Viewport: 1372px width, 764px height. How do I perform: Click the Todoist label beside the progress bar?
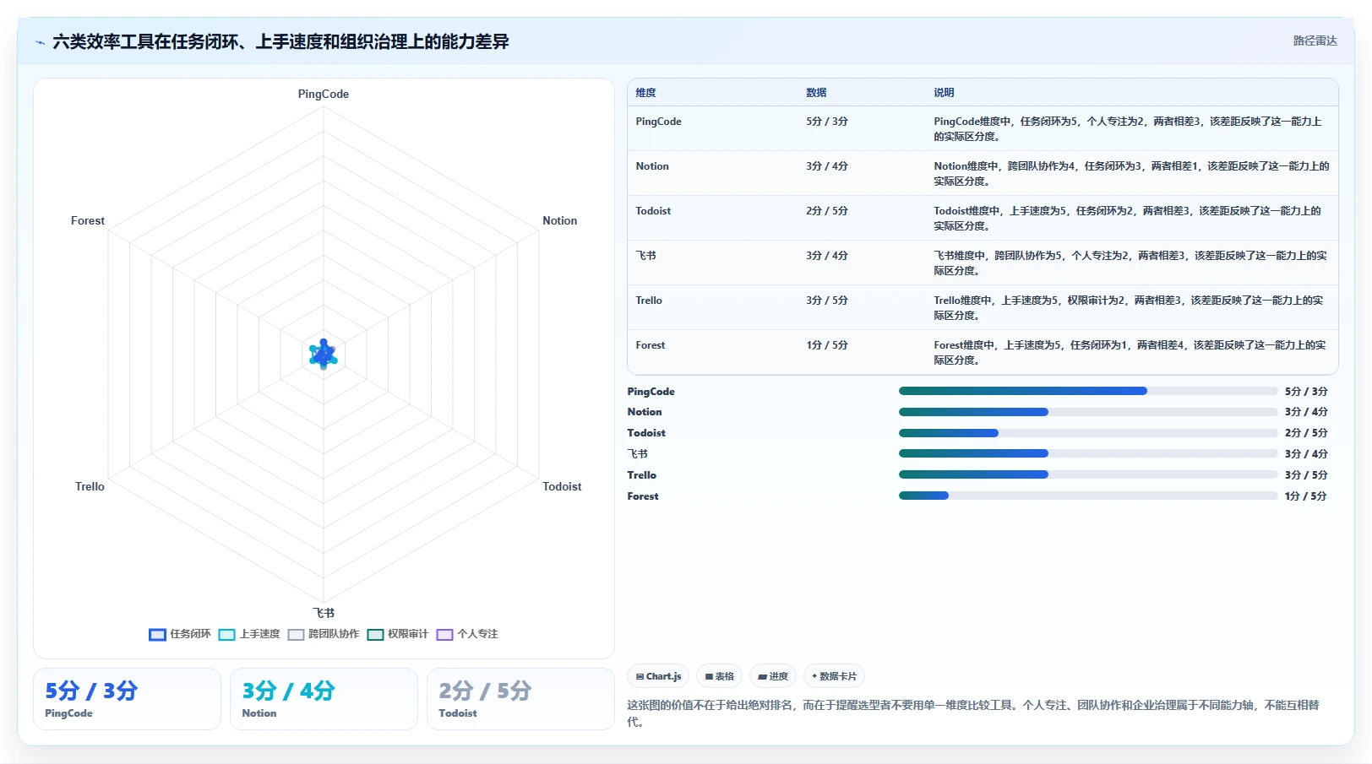pyautogui.click(x=646, y=433)
